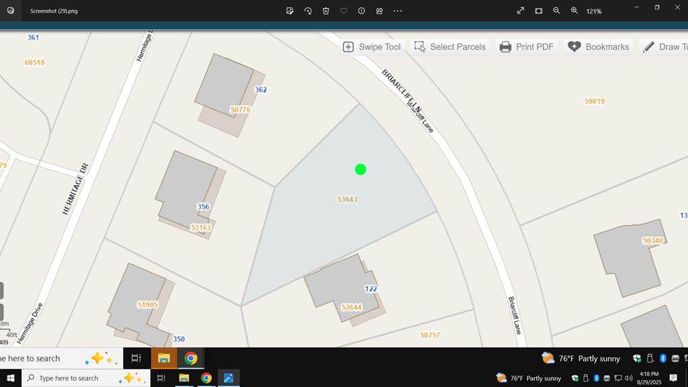This screenshot has width=688, height=387.
Task: Show file info panel
Action: 361,11
